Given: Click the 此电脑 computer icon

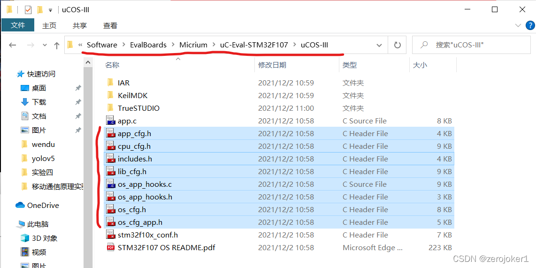Looking at the screenshot, I should point(21,224).
